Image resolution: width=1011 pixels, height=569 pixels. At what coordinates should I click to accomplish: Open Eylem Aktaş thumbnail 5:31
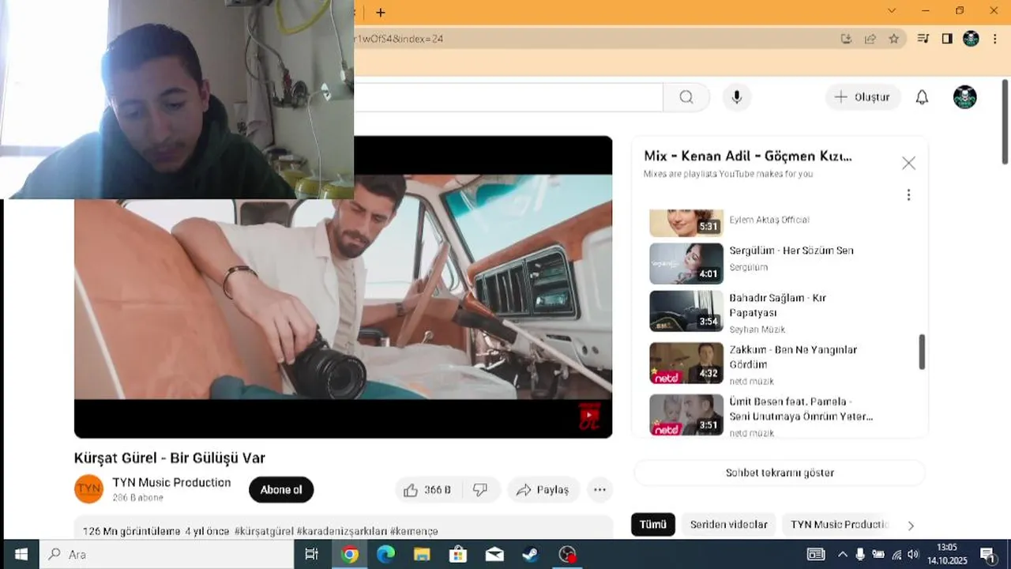(x=686, y=223)
